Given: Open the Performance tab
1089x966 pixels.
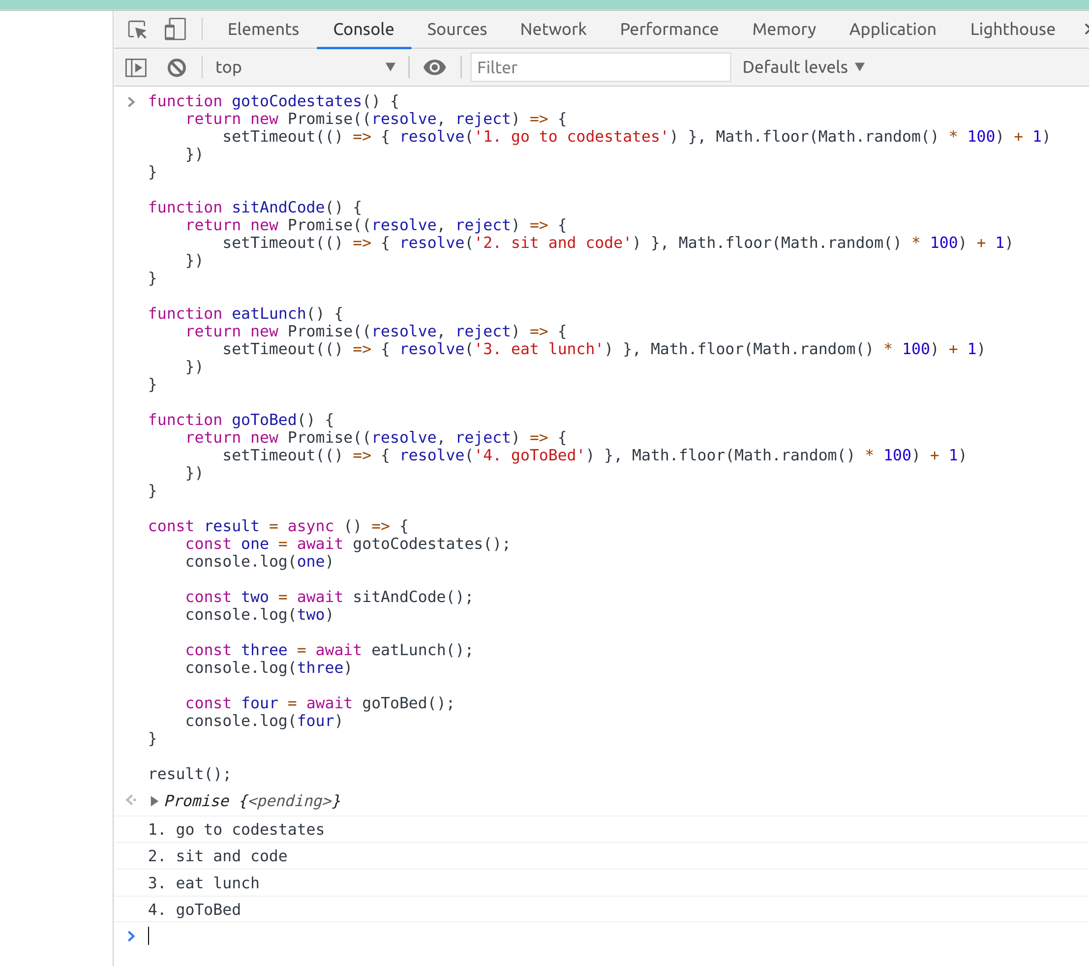Looking at the screenshot, I should coord(668,30).
